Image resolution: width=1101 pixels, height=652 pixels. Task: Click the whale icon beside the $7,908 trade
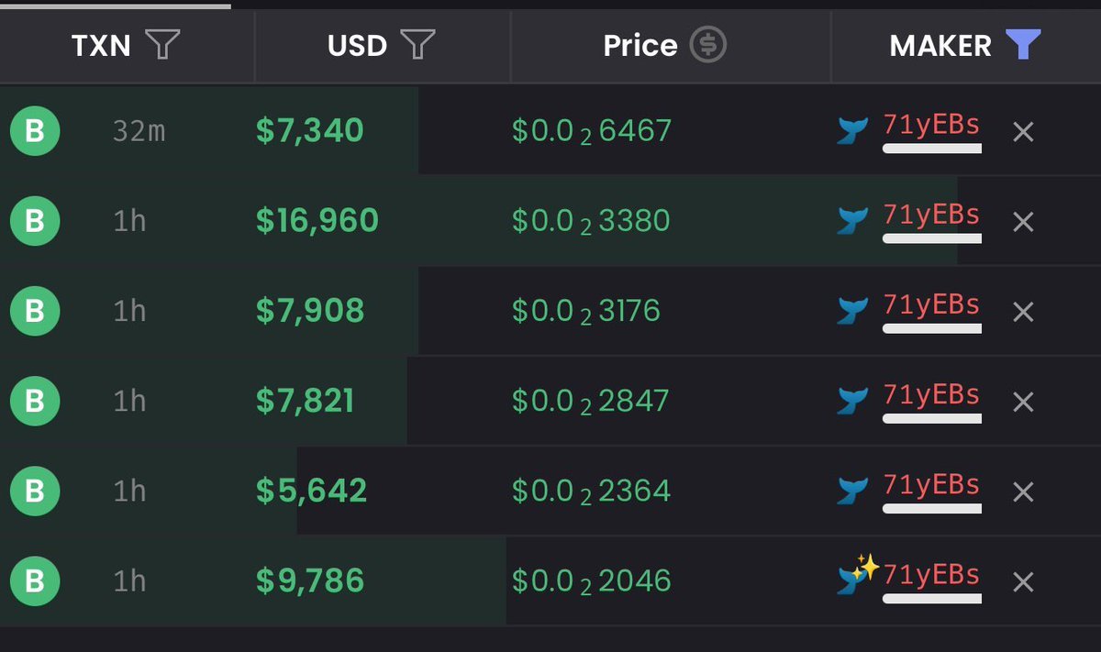(x=853, y=311)
